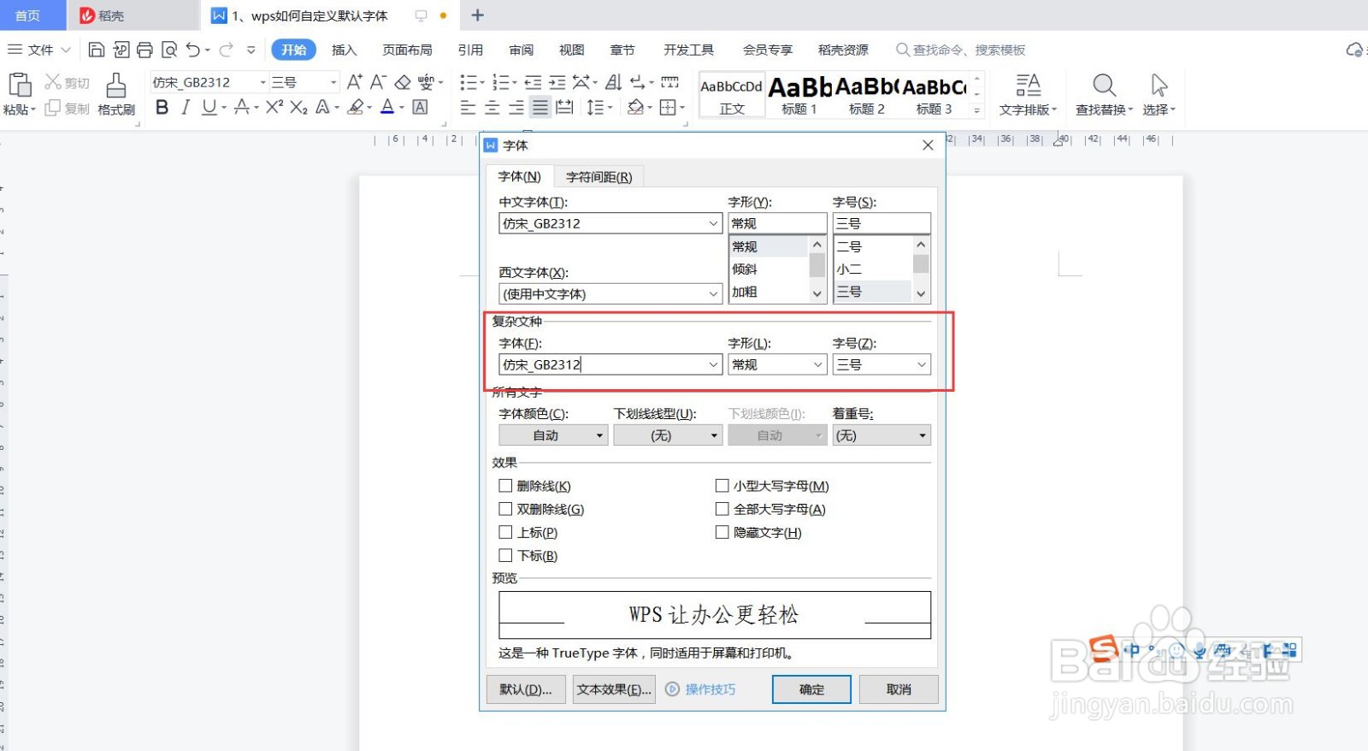Click the Save icon in quick toolbar

[97, 50]
